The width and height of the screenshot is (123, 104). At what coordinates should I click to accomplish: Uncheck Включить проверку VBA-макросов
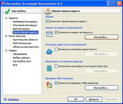56,83
